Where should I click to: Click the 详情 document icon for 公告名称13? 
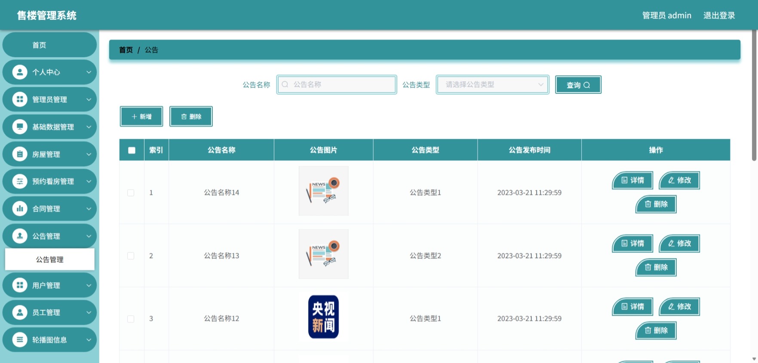[x=624, y=243]
